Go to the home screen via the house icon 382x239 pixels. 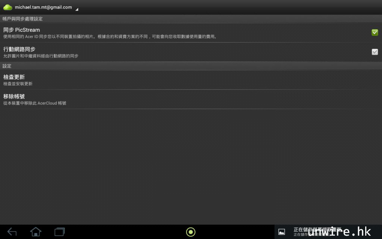click(x=36, y=232)
